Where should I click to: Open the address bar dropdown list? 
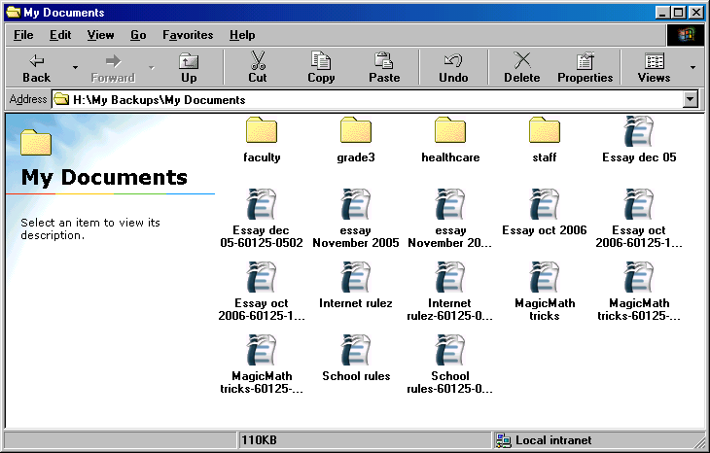[x=691, y=98]
